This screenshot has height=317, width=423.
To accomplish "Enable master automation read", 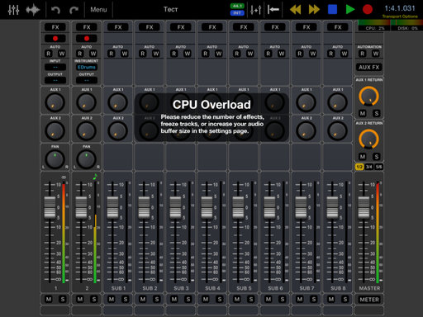I will point(363,54).
